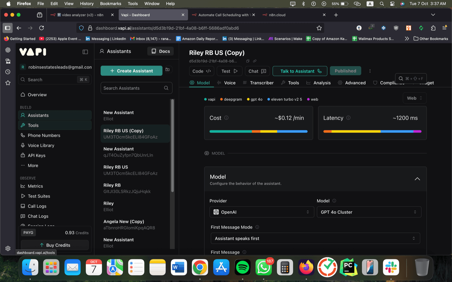452x282 pixels.
Task: Collapse the Model section with its chevron
Action: click(417, 179)
